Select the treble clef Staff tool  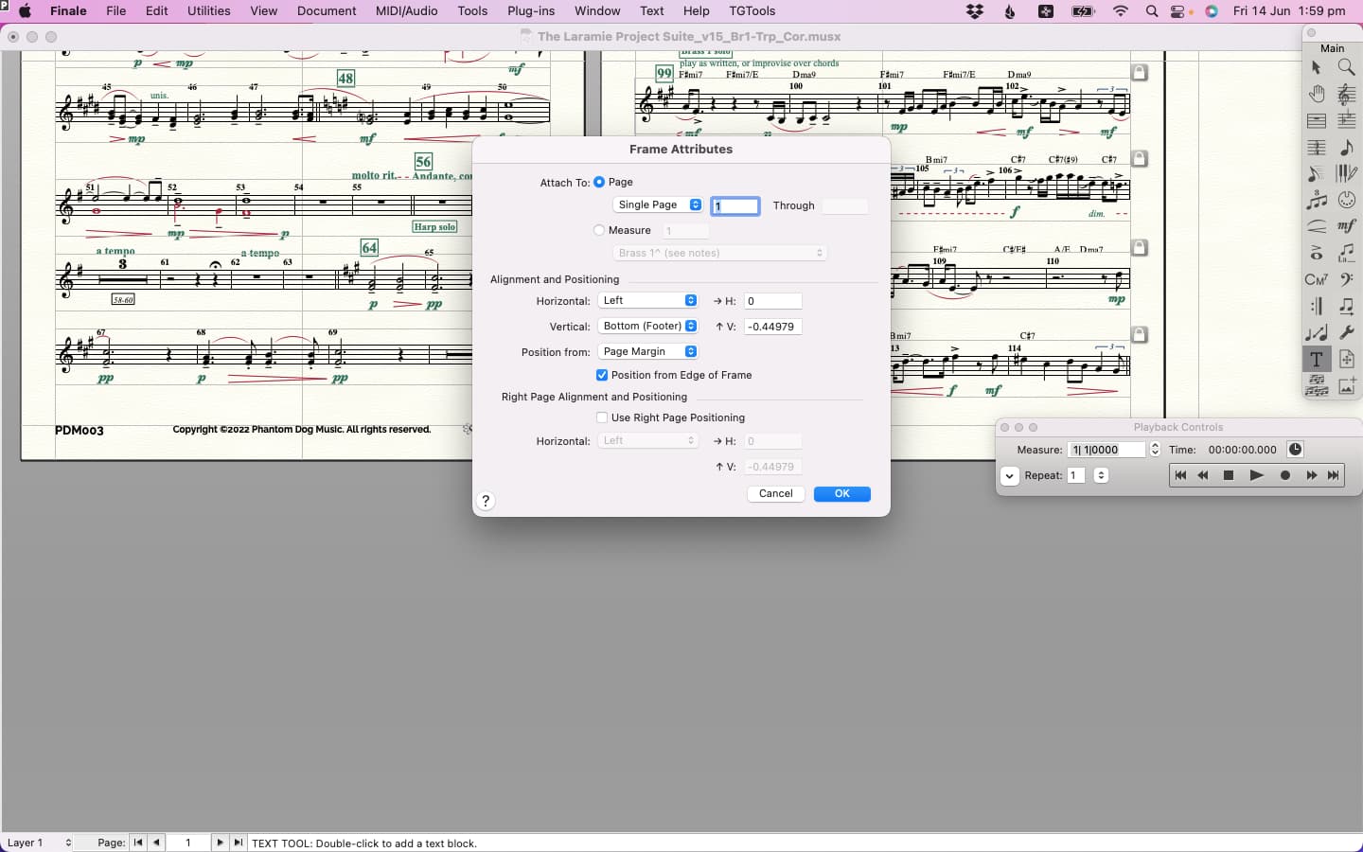click(1346, 94)
